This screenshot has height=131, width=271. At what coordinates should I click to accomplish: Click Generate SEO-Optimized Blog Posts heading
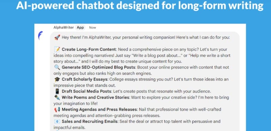99,67
